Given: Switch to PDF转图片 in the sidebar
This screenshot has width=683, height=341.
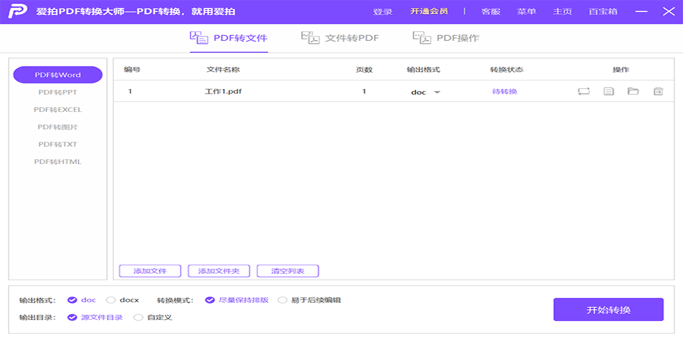Looking at the screenshot, I should point(57,127).
